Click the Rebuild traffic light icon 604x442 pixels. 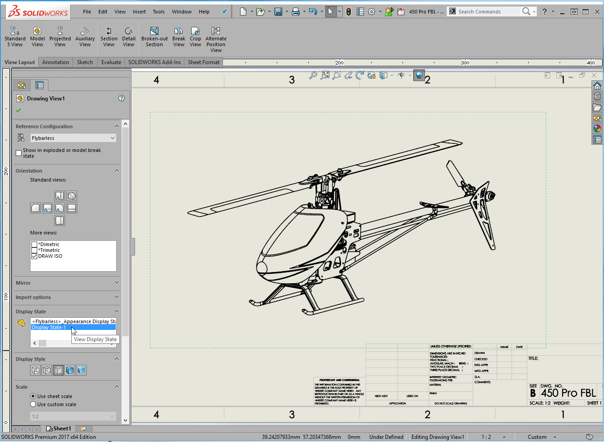pyautogui.click(x=349, y=12)
